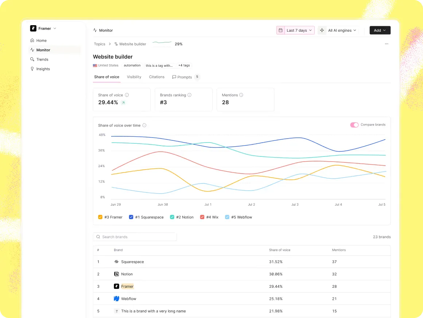Click the 25.18% value in Webflow row
Viewport: 423px width, 318px height.
click(276, 299)
